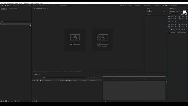Click the tag label icon in Project panel
188x106 pixels.
1,24
